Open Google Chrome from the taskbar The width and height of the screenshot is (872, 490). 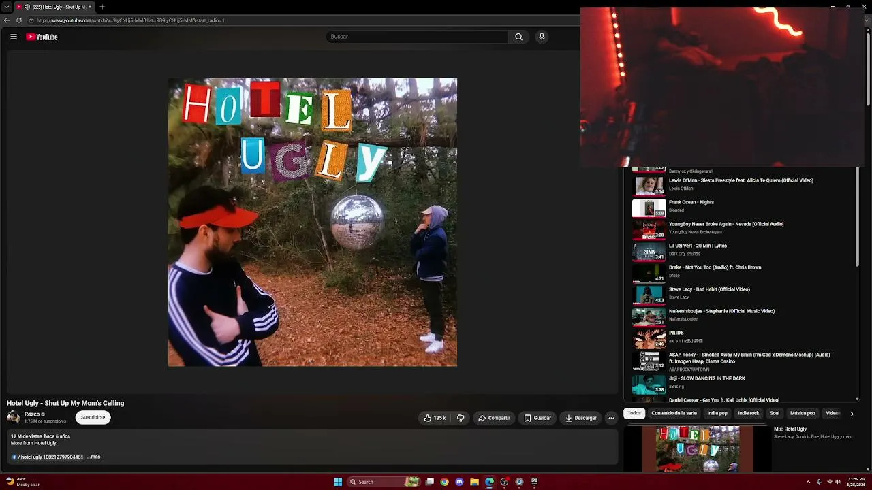444,482
